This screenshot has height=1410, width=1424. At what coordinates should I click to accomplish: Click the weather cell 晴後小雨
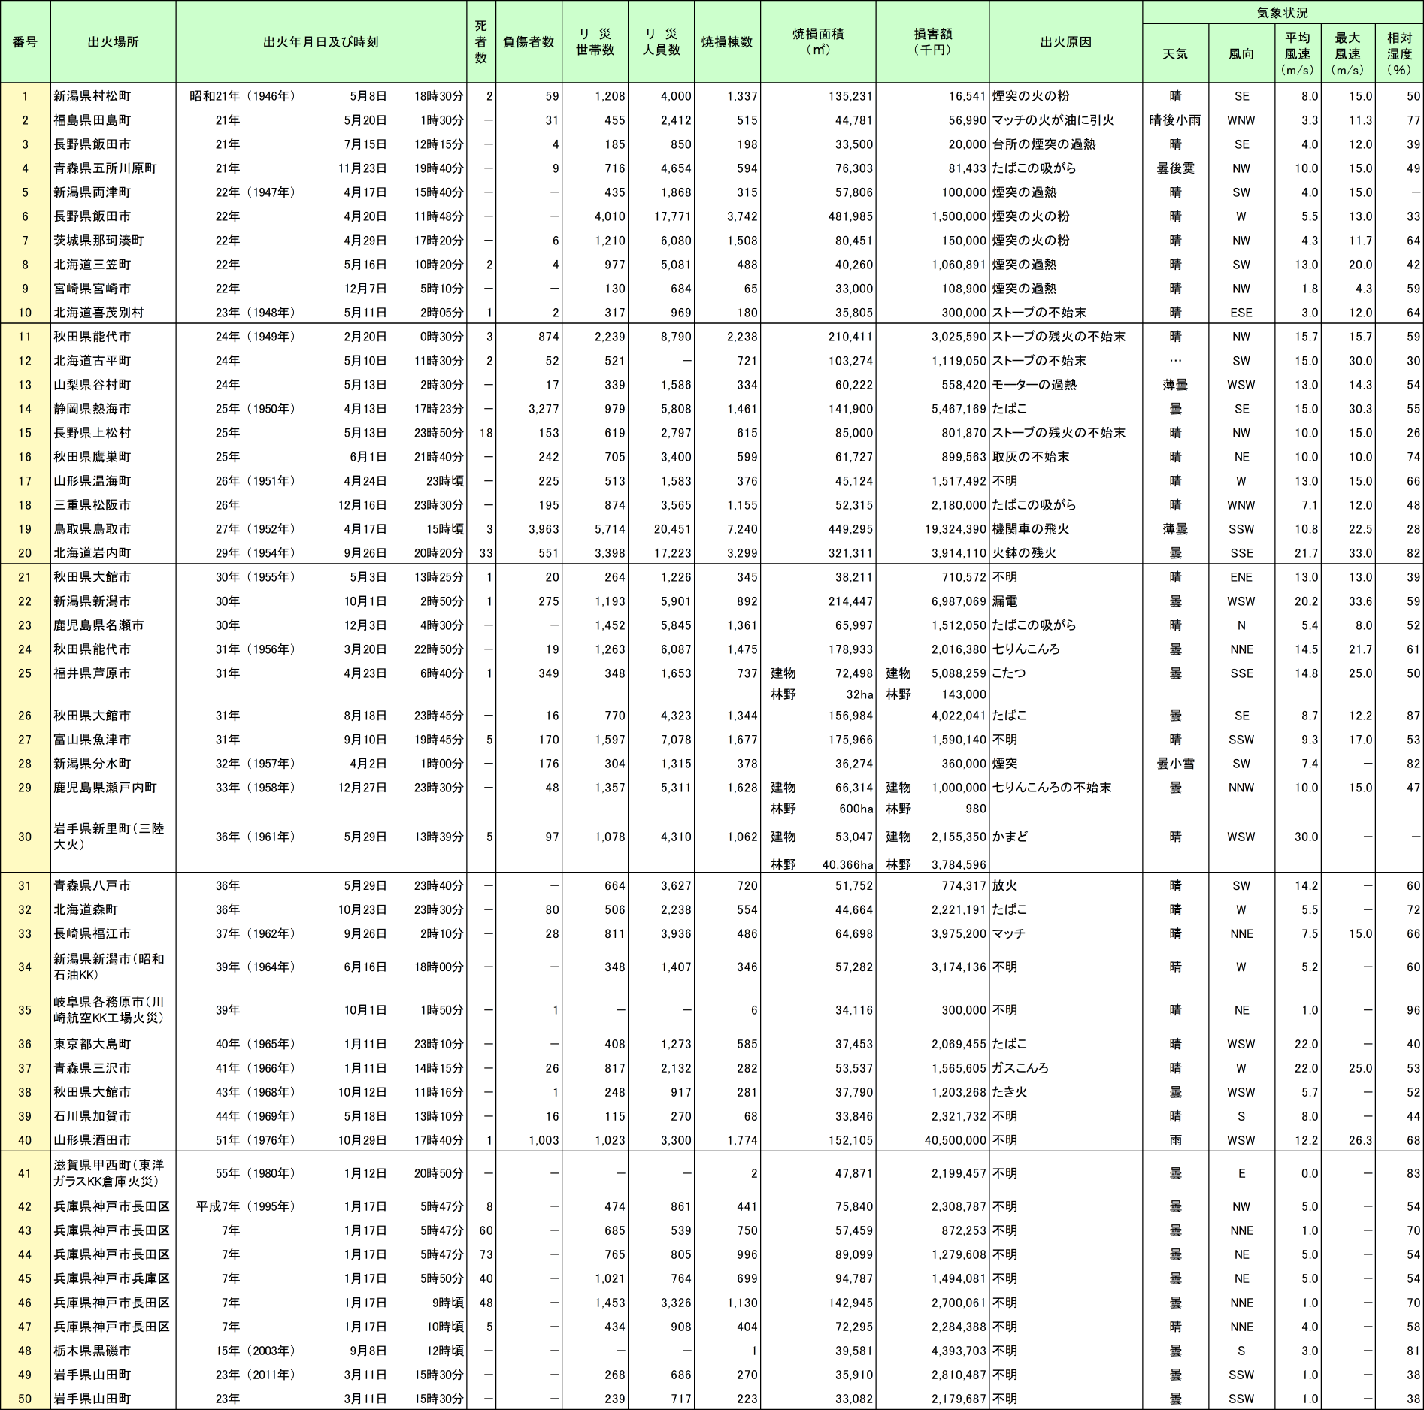1175,120
